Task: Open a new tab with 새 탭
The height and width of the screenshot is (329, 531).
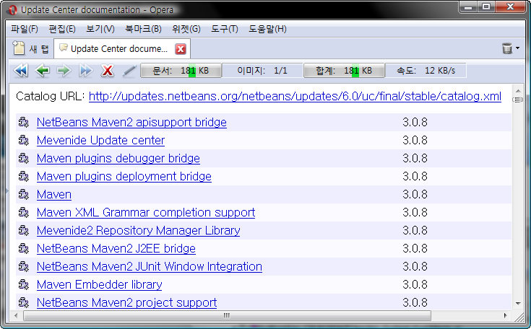Action: (x=32, y=48)
